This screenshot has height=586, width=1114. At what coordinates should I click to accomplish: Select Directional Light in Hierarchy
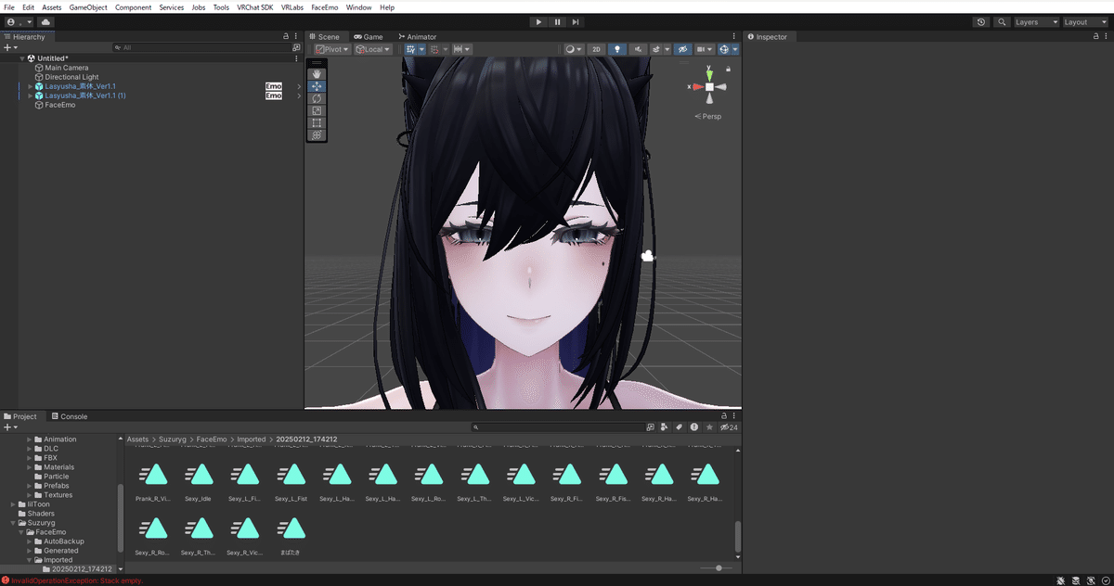[x=71, y=77]
